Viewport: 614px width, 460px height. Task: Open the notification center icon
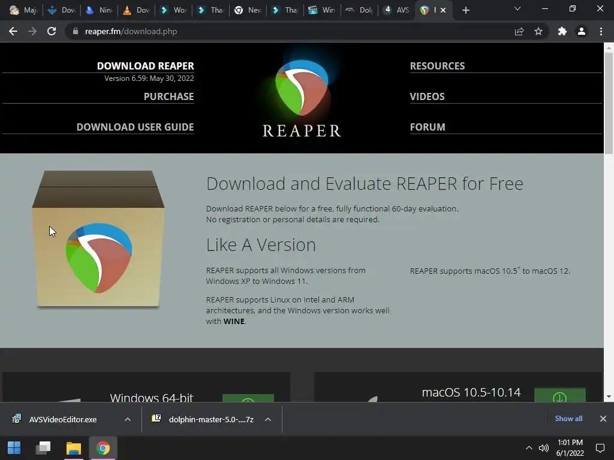coord(600,448)
